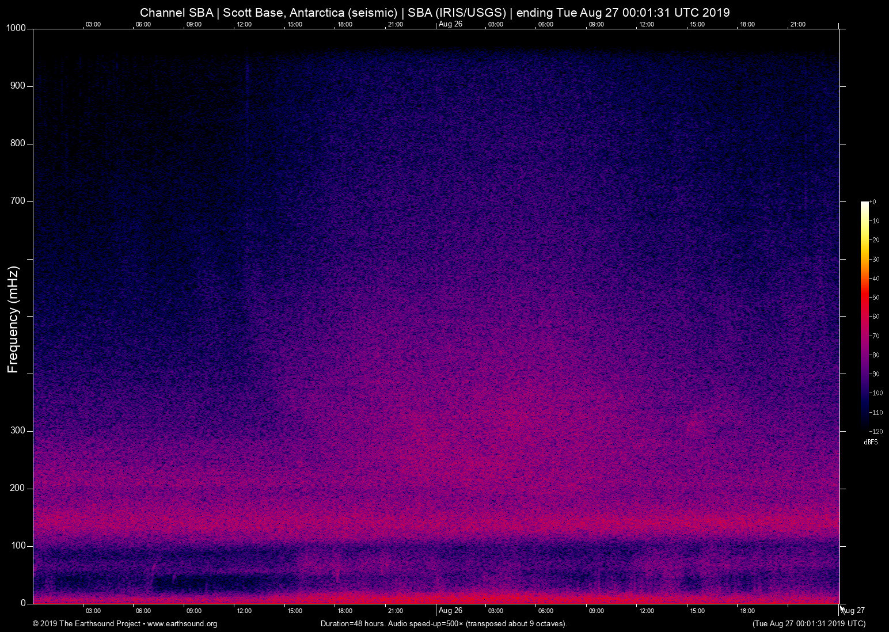Select the '-100' color scale label
Screen dimensions: 889x632
pyautogui.click(x=876, y=393)
